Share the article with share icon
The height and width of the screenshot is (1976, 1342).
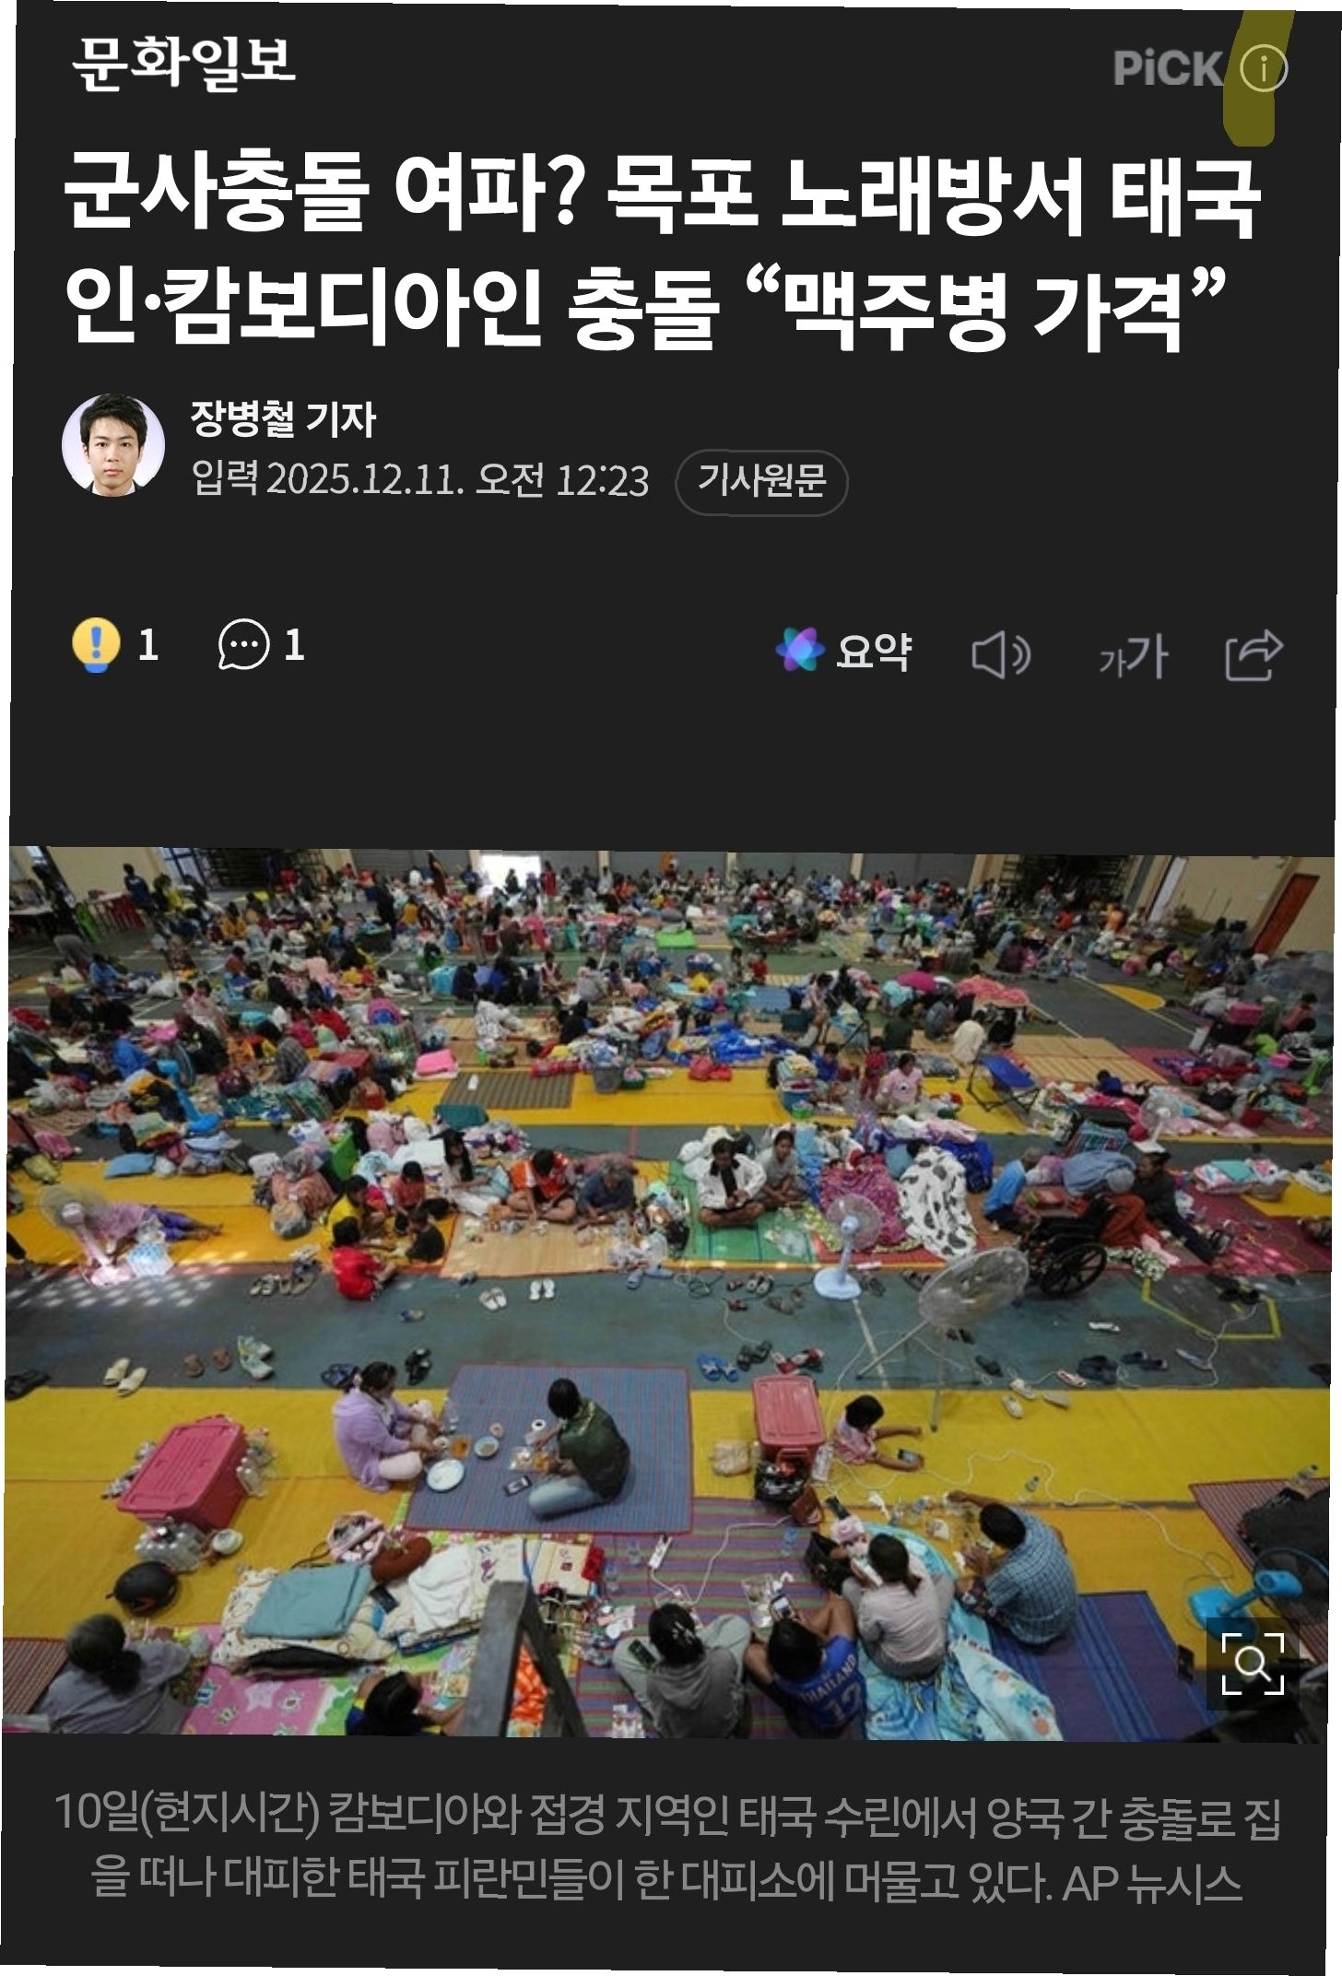(x=1254, y=654)
